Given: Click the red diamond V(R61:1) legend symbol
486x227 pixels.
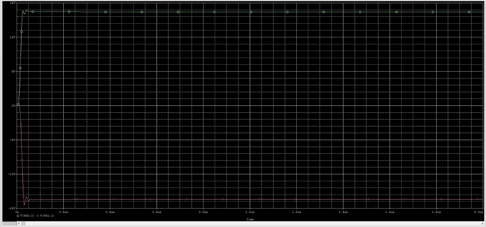Looking at the screenshot, I should click(x=38, y=216).
